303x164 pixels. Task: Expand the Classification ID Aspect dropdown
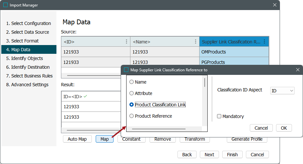(x=282, y=91)
